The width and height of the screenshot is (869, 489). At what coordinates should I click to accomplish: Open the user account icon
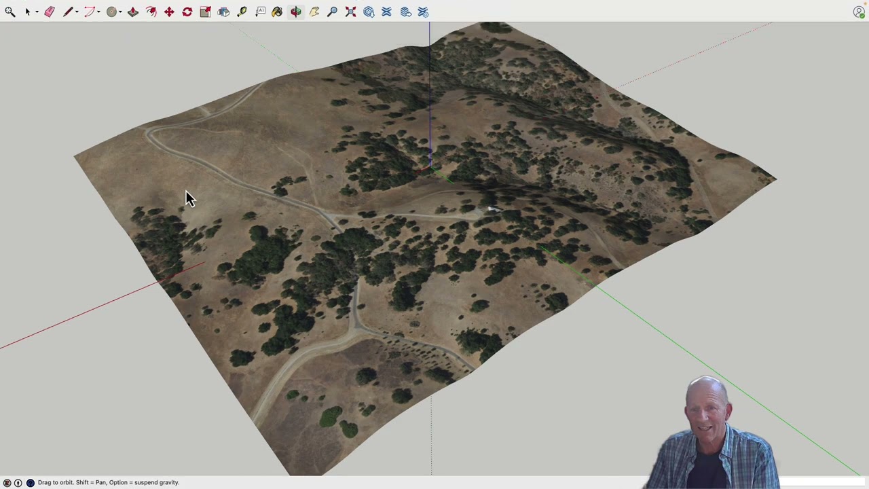(859, 12)
